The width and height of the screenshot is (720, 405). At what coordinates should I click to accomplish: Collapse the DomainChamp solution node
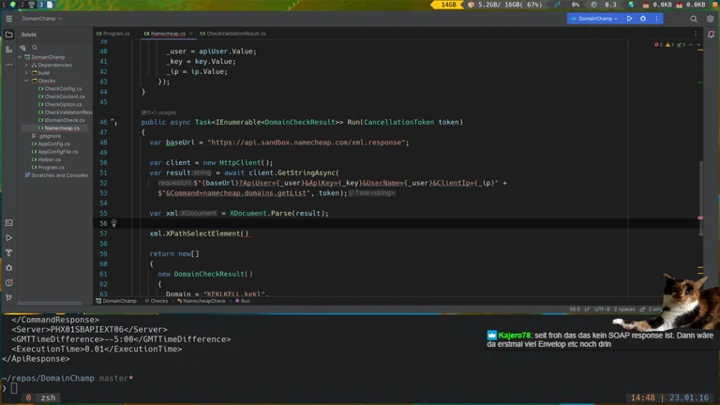20,57
